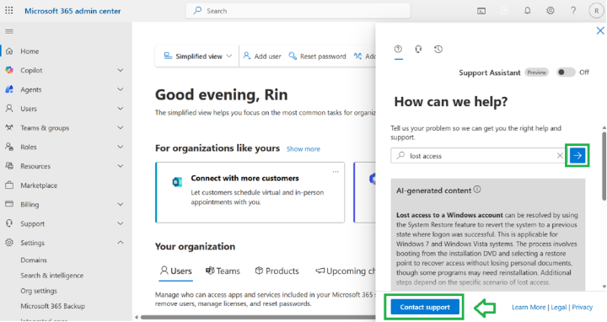Open Cloud Shell icon in top bar
Screen dimensions: 607x322
click(x=481, y=11)
